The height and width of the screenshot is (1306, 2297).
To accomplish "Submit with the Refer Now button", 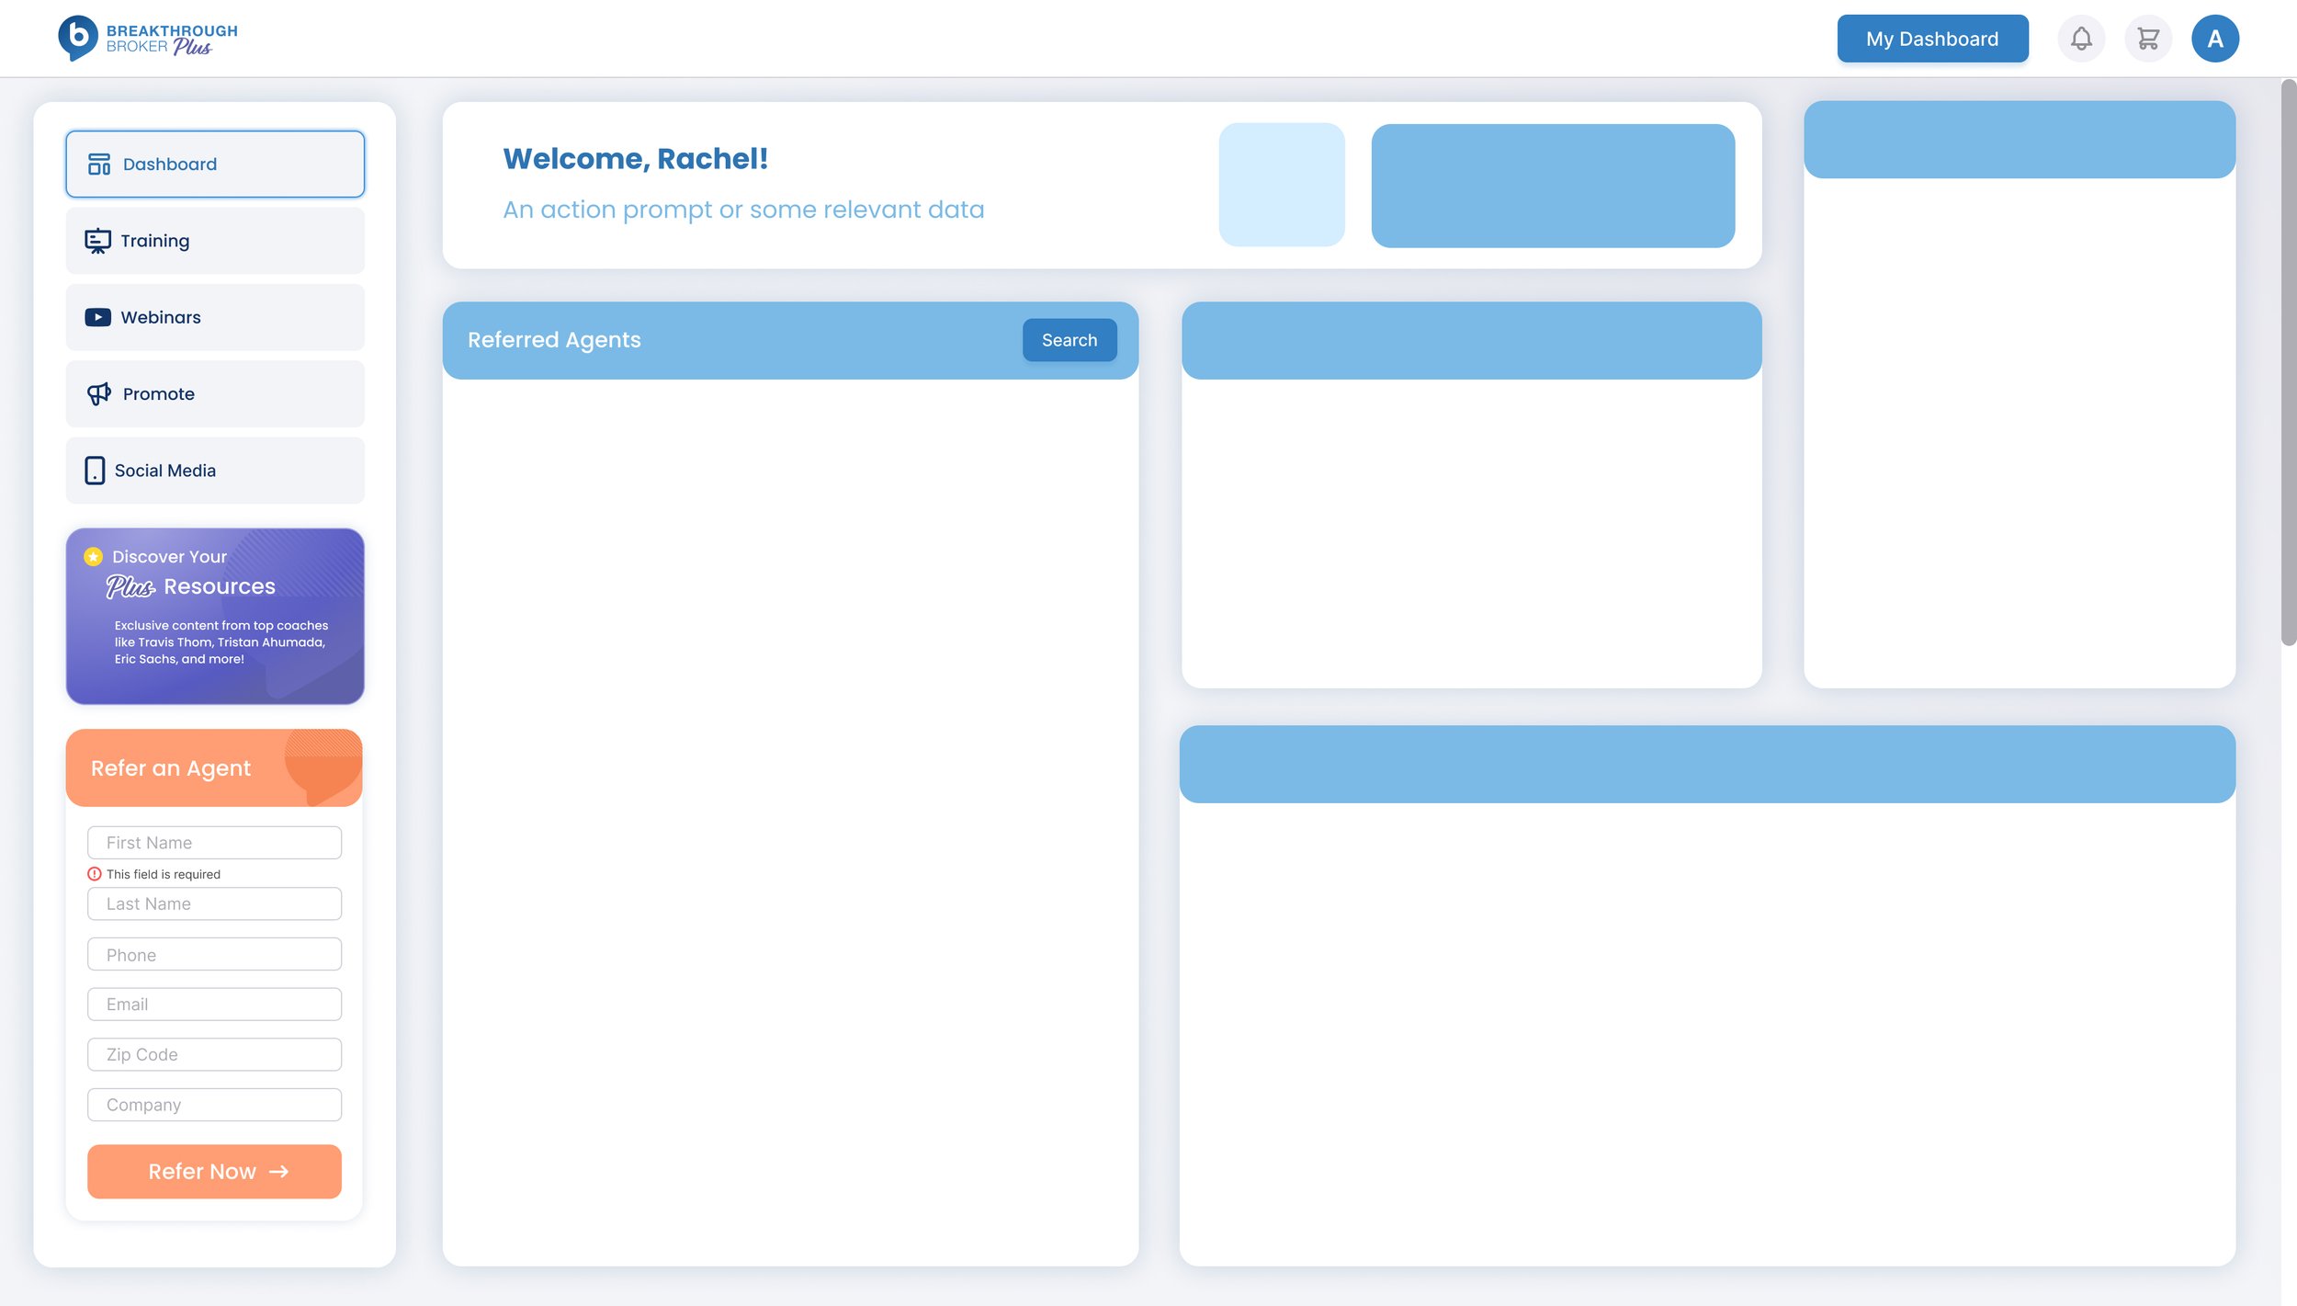I will coord(214,1171).
